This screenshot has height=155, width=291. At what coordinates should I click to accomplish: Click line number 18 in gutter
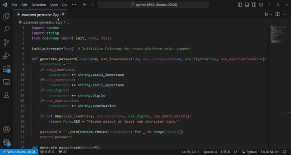[22, 116]
